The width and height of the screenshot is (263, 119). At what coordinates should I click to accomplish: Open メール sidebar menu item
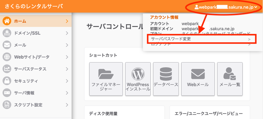pyautogui.click(x=36, y=45)
